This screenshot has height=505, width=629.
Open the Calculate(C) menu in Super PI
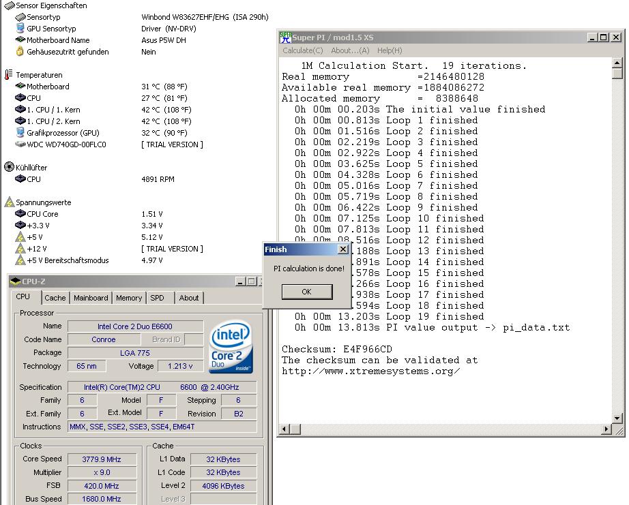(x=302, y=50)
